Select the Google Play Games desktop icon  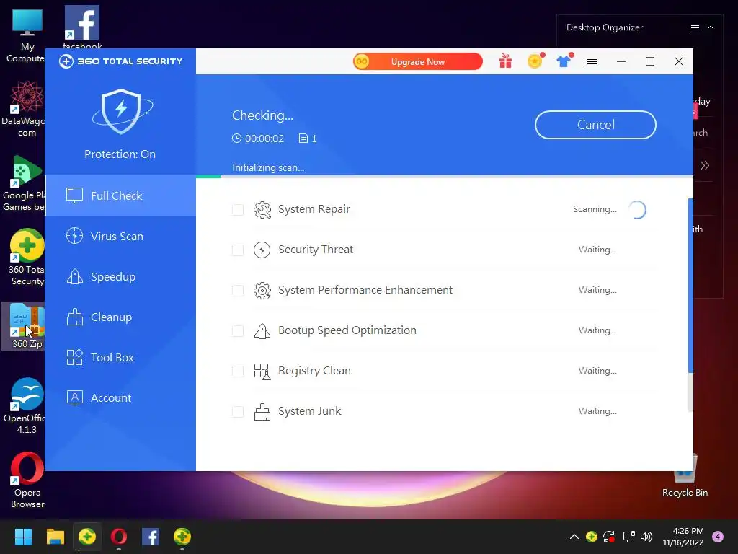(x=24, y=183)
